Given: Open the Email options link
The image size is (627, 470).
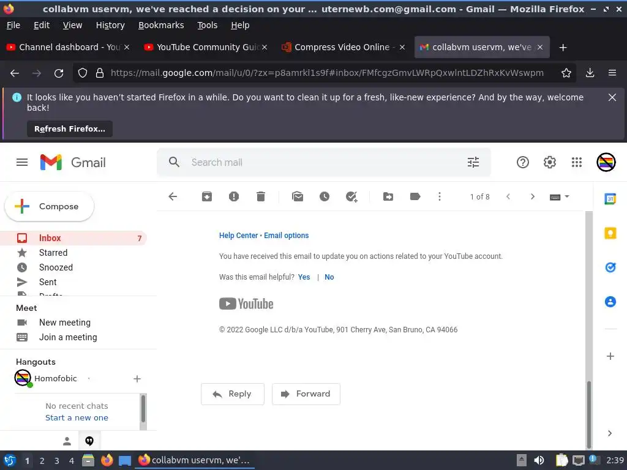Looking at the screenshot, I should pyautogui.click(x=287, y=236).
